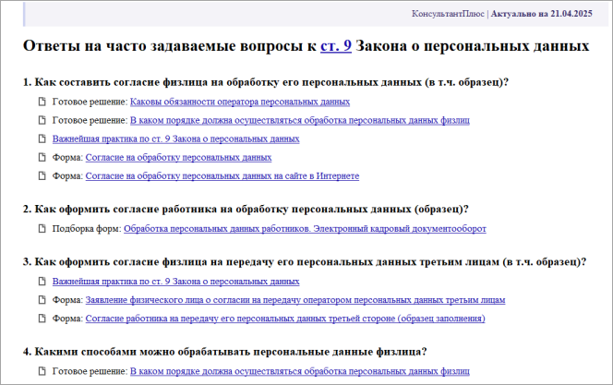Screen dimensions: 613x385
Task: Click heading "2. Как оформить согласие работника"
Action: tap(246, 209)
